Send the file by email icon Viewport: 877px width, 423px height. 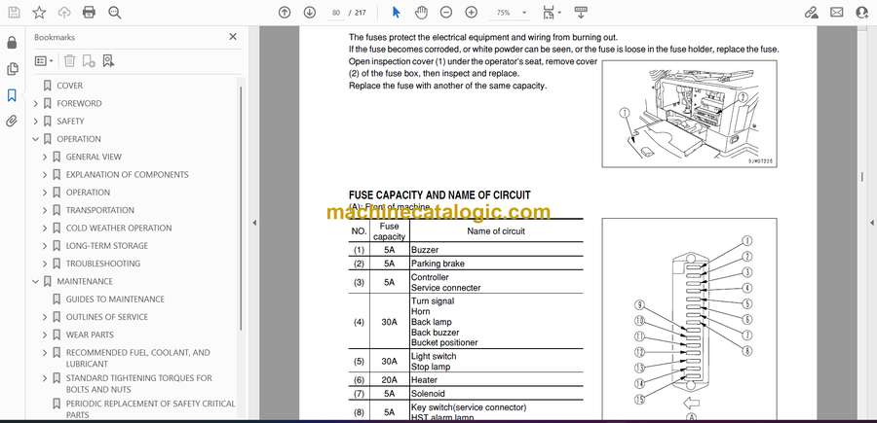click(x=837, y=13)
